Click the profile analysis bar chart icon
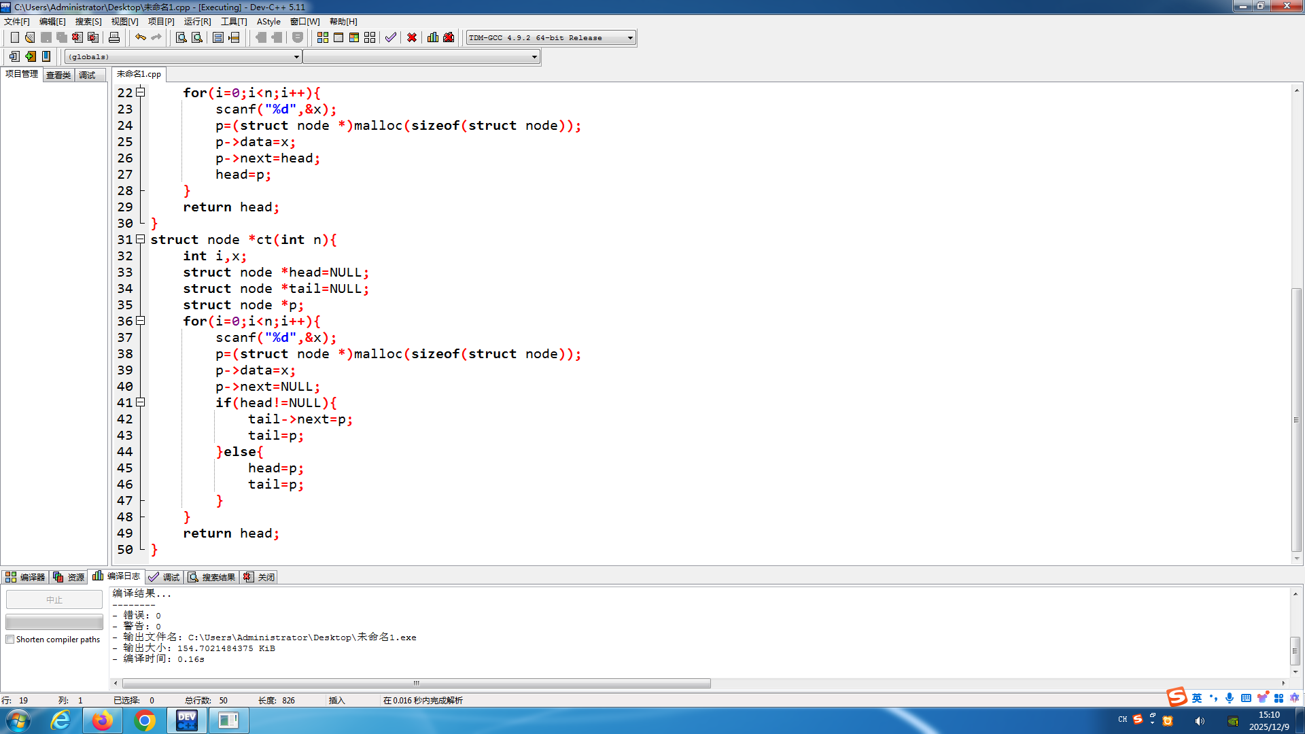Viewport: 1305px width, 734px height. click(432, 37)
